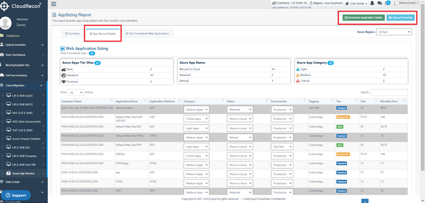Click Basic tier badge for Default Web Site/ASP
This screenshot has width=425, height=203.
pyautogui.click(x=340, y=127)
